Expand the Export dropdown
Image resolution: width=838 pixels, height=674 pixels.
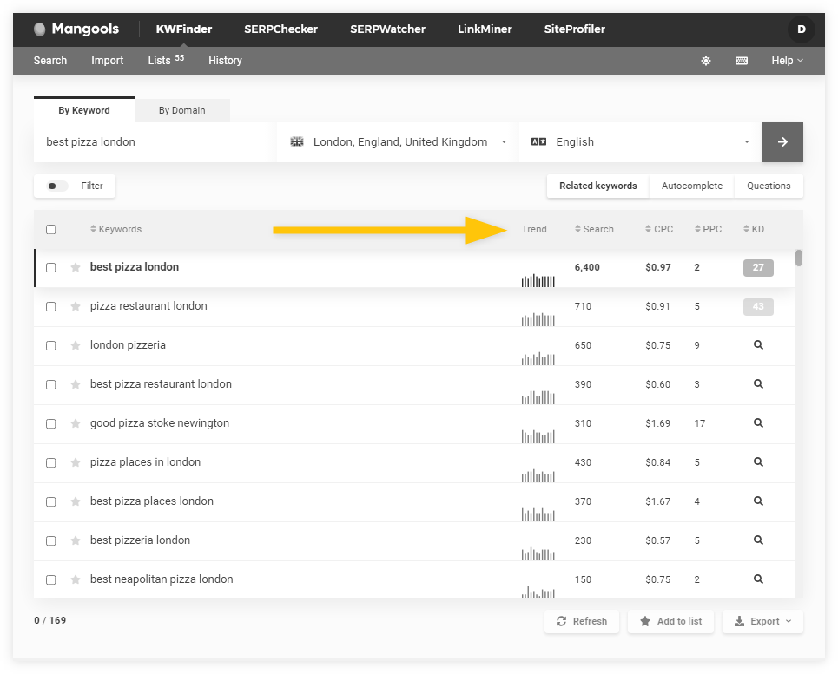coord(762,621)
